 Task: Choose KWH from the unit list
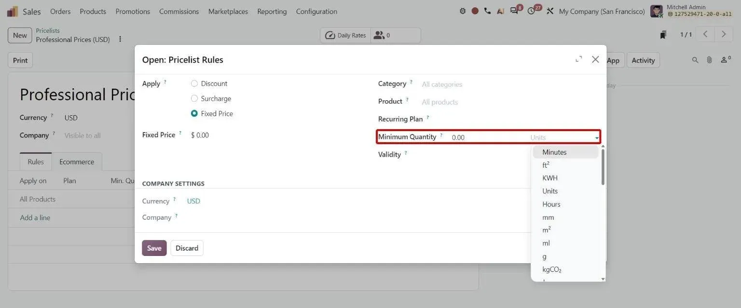[x=565, y=178]
